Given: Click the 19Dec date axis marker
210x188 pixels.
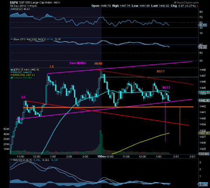Looking at the screenshot, I should (101, 157).
